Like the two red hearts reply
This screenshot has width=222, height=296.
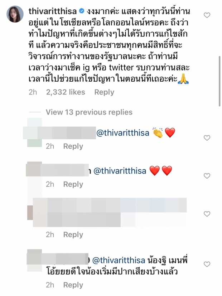pos(207,176)
